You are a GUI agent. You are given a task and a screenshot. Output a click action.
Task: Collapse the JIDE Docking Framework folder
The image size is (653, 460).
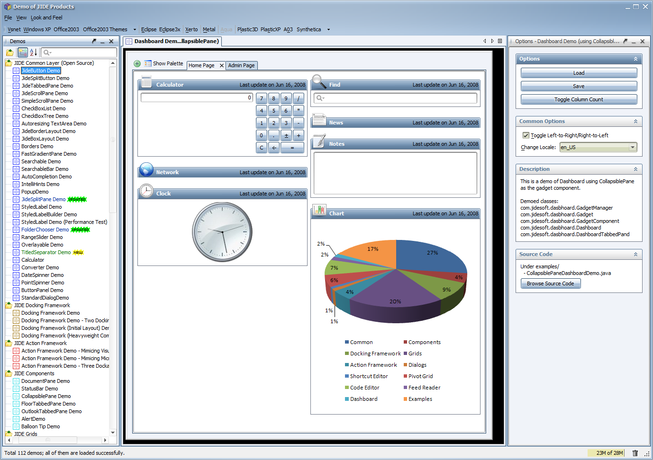pyautogui.click(x=9, y=305)
